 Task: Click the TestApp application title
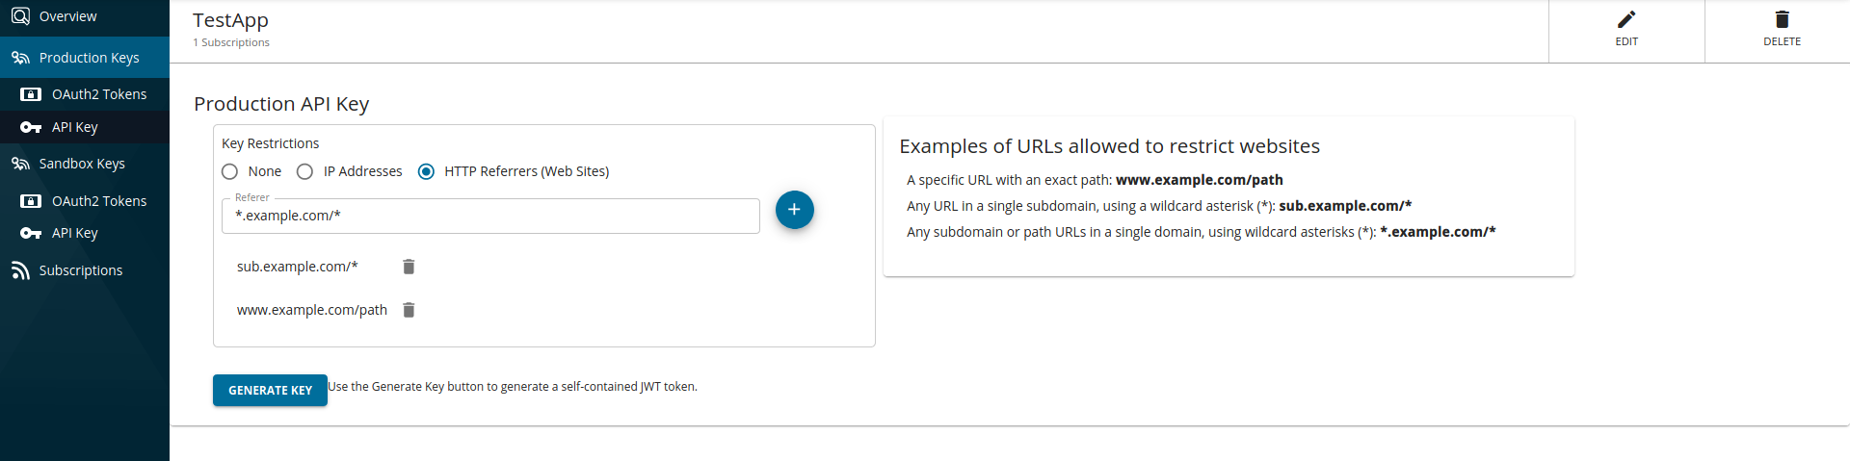(230, 20)
